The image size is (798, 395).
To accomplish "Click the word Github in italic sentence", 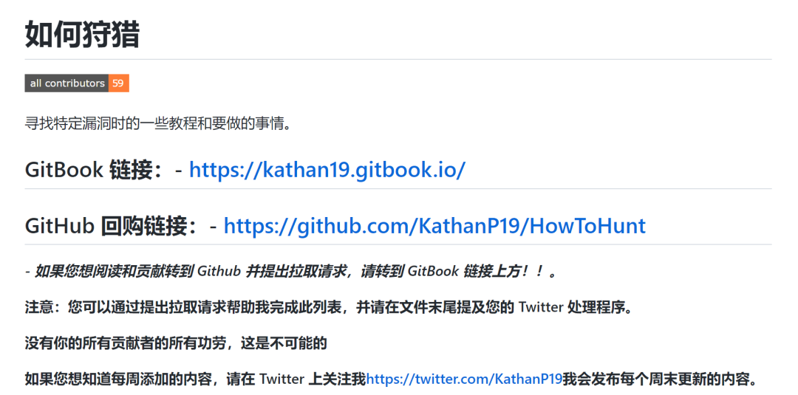I will click(x=219, y=272).
